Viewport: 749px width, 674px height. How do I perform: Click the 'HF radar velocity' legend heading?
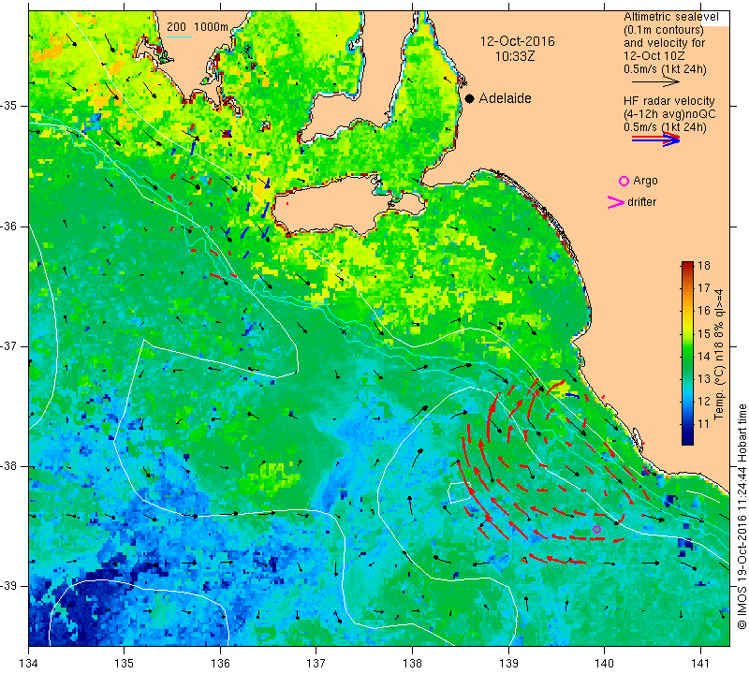(668, 101)
